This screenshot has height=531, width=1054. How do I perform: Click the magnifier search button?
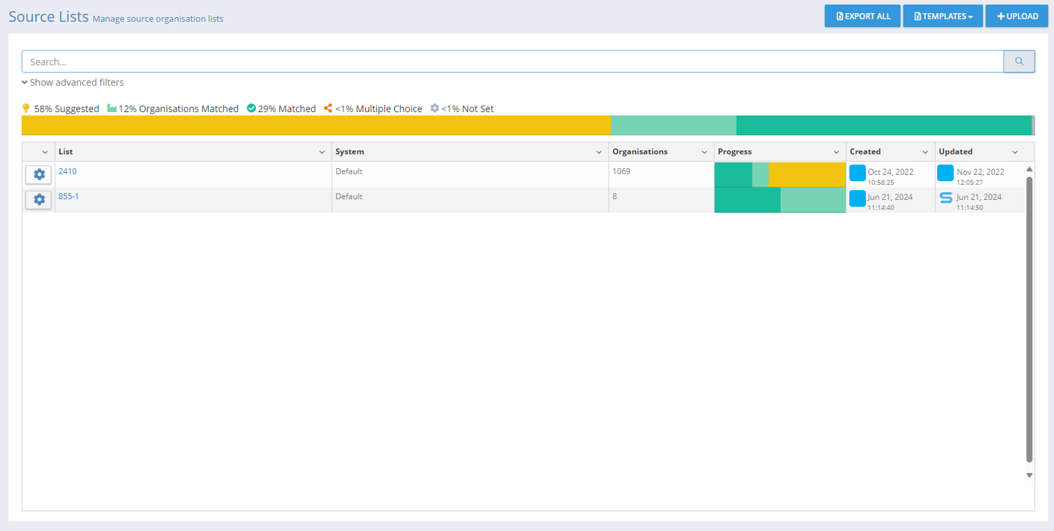coord(1019,62)
